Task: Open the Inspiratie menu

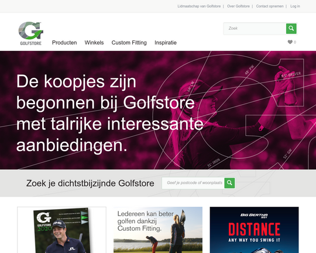Action: 166,43
